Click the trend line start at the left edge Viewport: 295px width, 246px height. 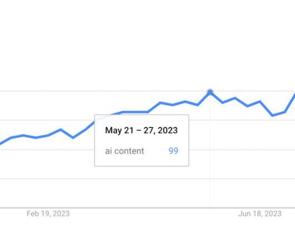click(2, 142)
